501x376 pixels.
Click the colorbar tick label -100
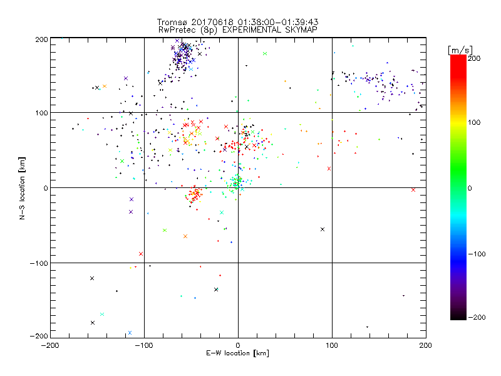tap(477, 254)
